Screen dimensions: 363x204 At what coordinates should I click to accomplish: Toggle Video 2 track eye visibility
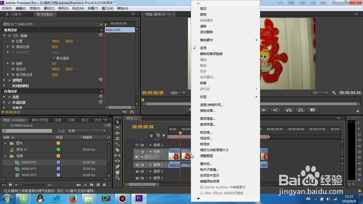click(137, 145)
